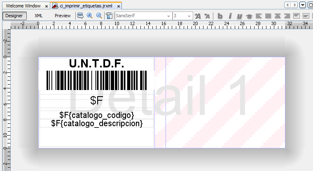Toggle italic text formatting

pos(230,16)
